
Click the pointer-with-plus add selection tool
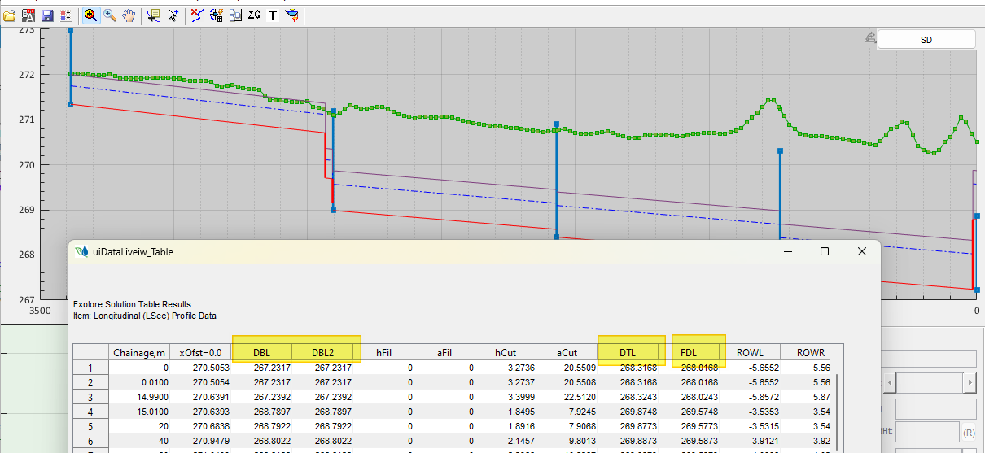(x=173, y=15)
